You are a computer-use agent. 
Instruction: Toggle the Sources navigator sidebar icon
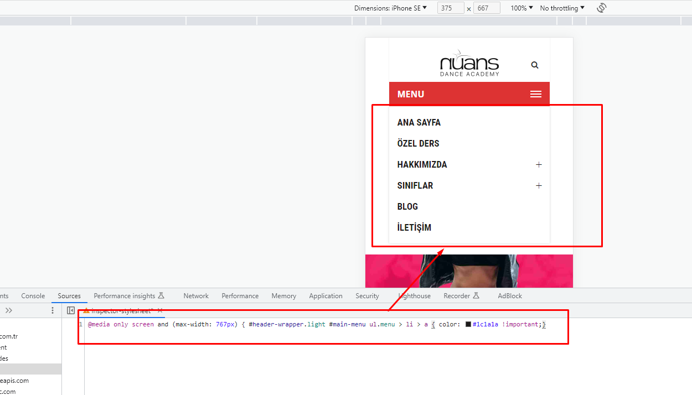[71, 310]
